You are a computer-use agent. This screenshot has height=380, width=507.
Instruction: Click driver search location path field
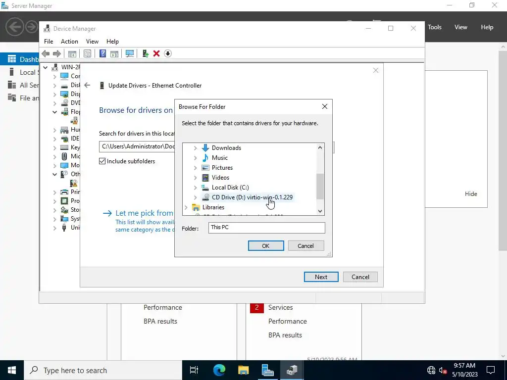point(137,146)
